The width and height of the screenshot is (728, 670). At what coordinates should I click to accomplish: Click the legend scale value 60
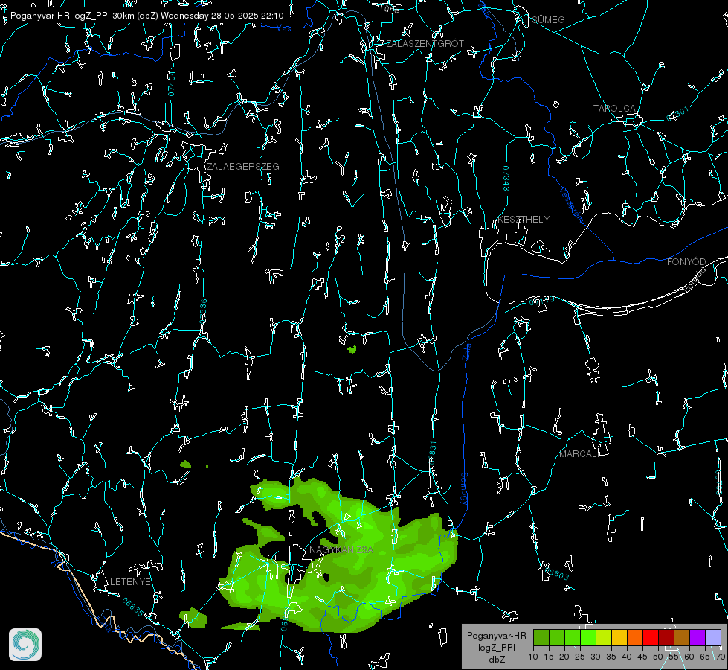click(x=689, y=657)
